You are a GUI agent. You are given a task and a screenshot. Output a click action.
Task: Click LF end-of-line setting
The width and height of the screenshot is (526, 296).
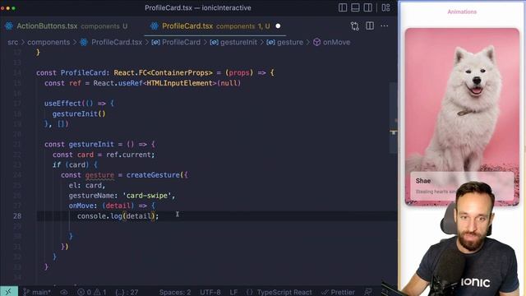233,292
